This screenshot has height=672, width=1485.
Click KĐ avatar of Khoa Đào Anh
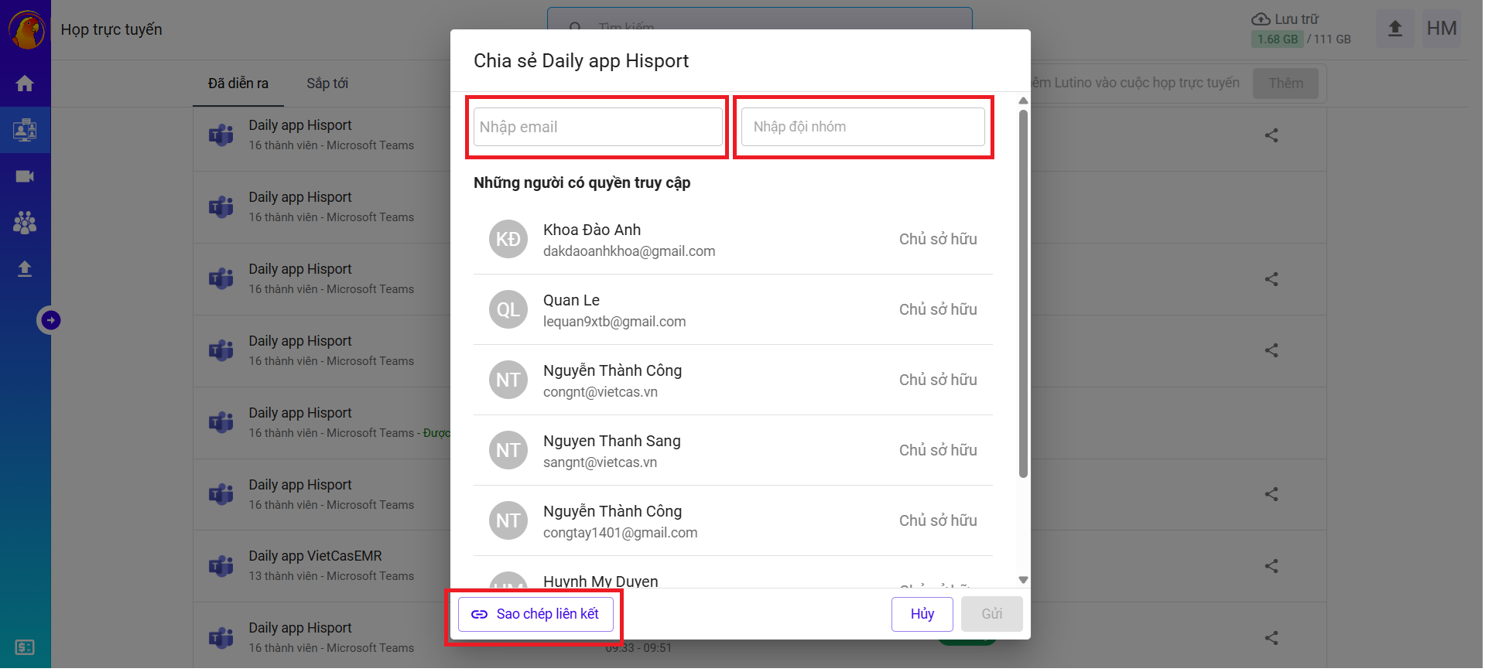pyautogui.click(x=508, y=240)
